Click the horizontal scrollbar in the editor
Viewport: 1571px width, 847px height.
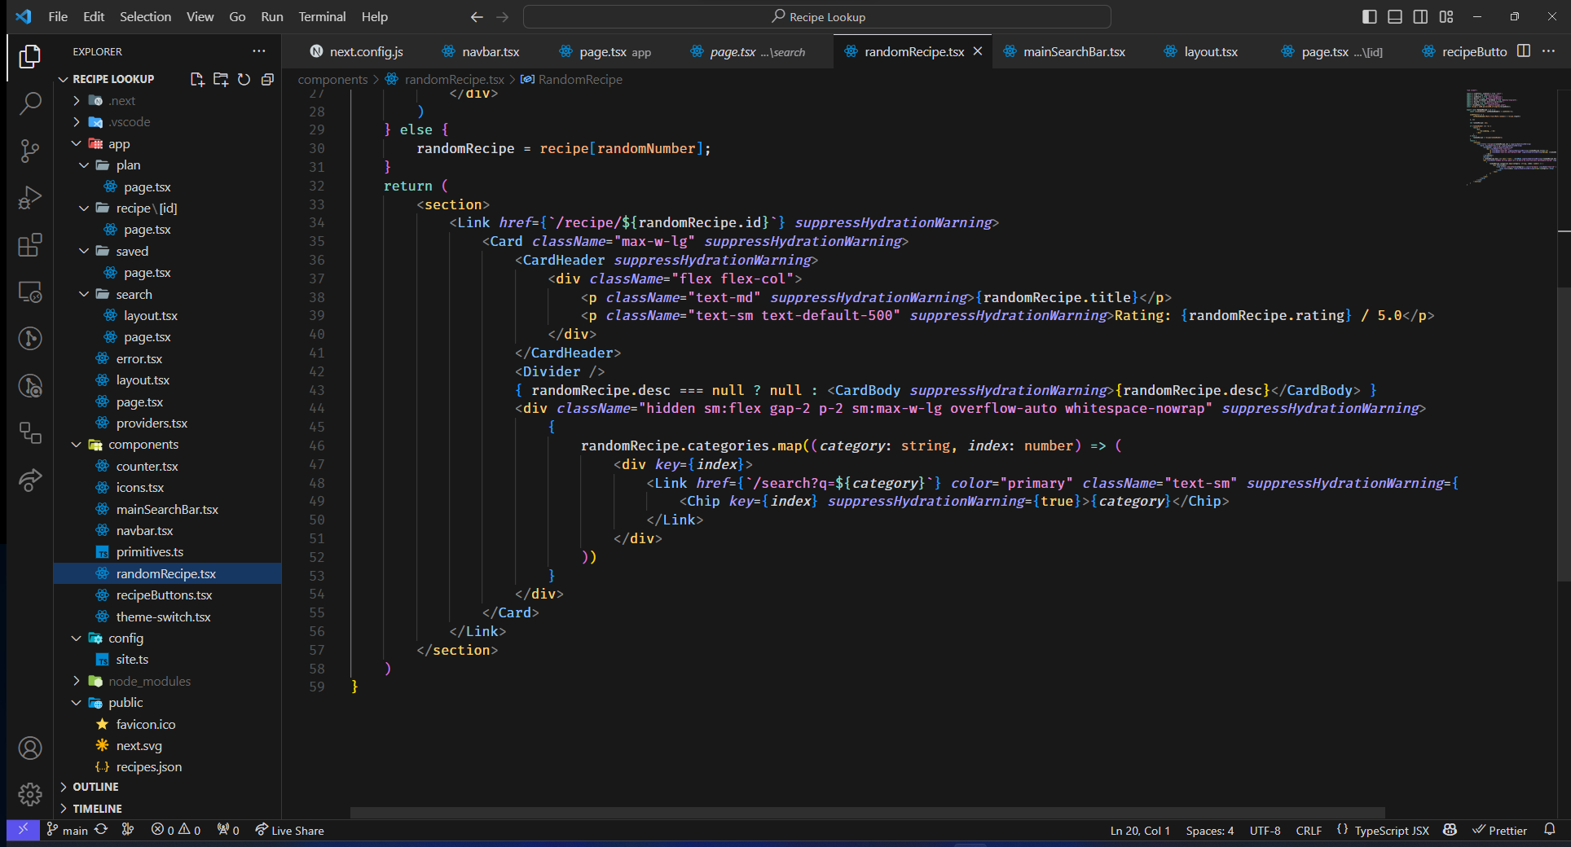(867, 813)
